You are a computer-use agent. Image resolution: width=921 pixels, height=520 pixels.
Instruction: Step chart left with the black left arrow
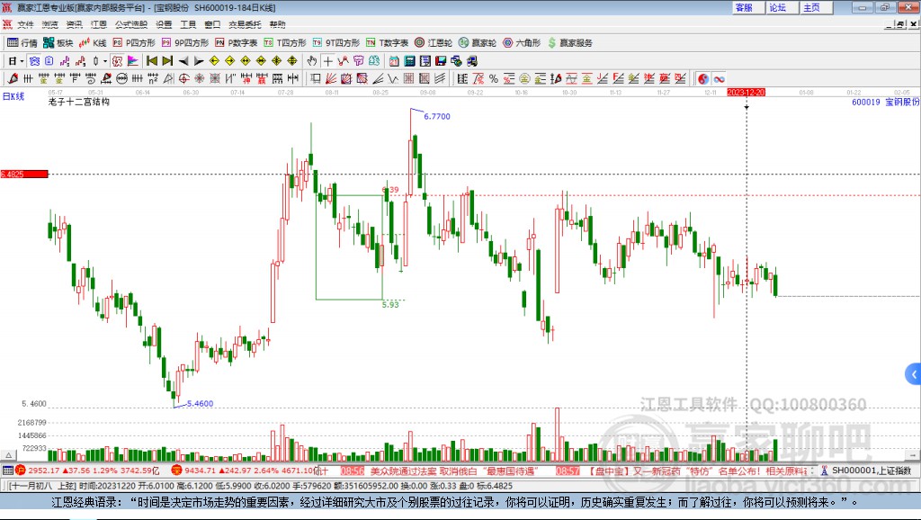click(x=183, y=61)
